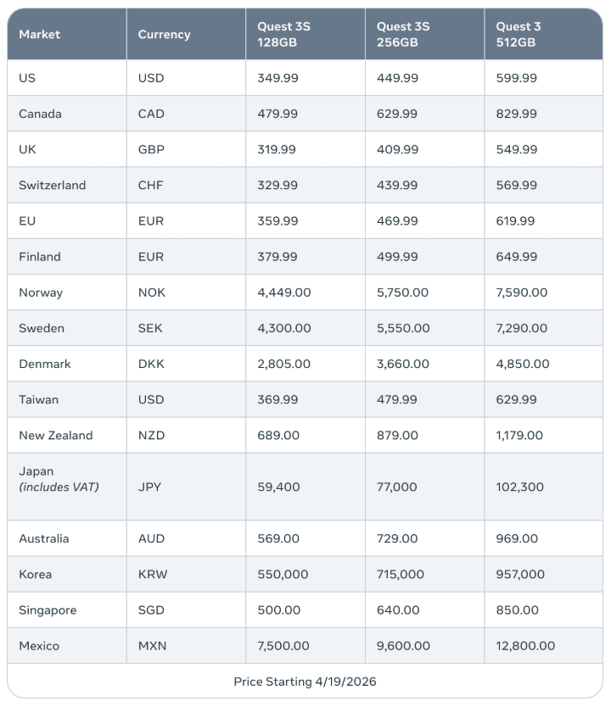Image resolution: width=611 pixels, height=707 pixels.
Task: Select the Canada market cell
Action: 40,114
